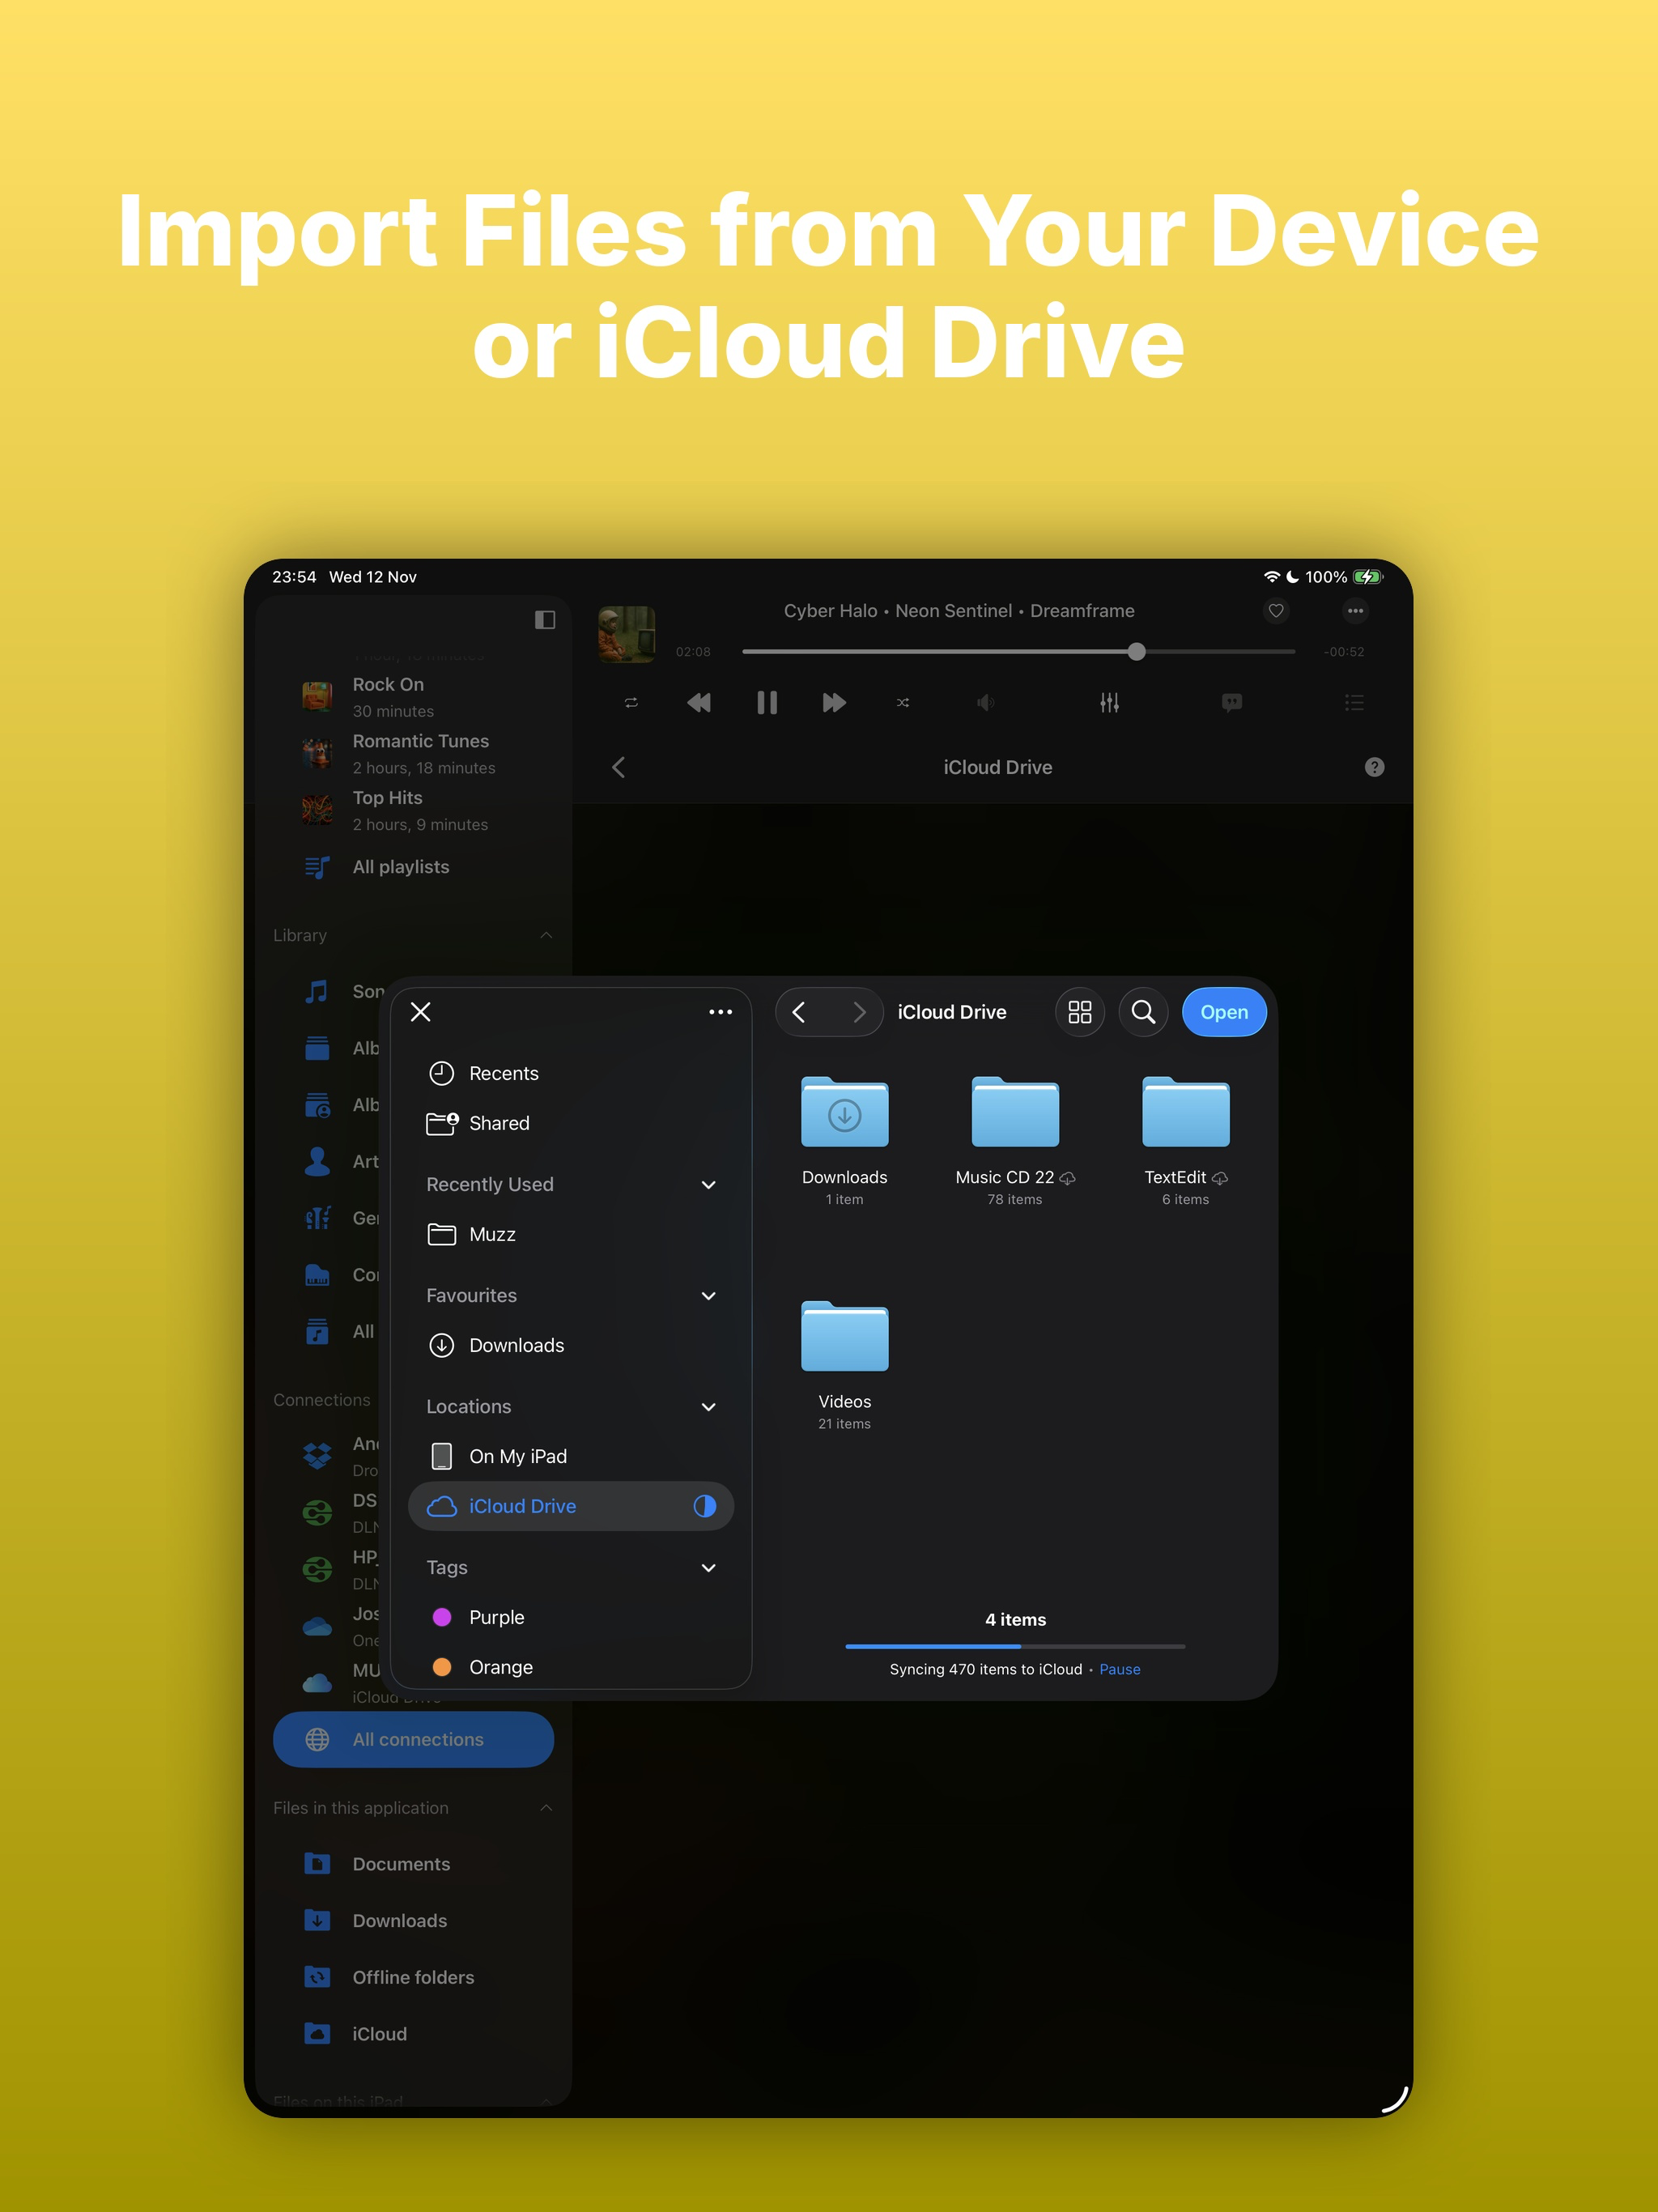
Task: Switch file picker to grid view
Action: [1079, 1012]
